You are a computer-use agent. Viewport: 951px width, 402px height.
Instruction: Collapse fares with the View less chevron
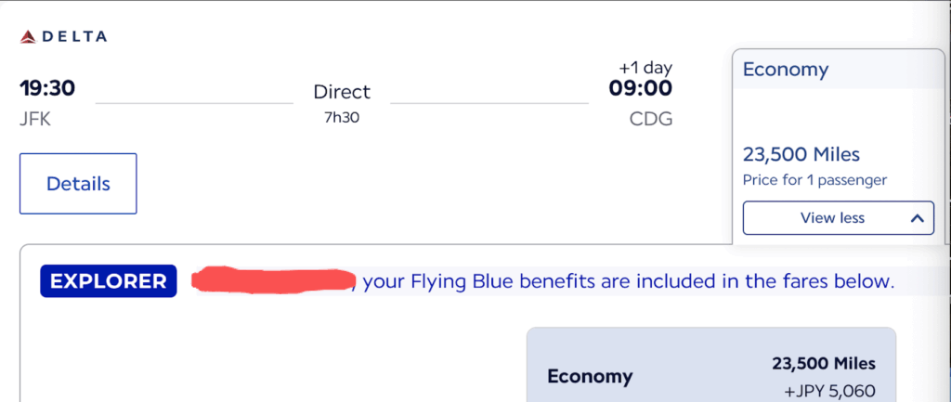tap(916, 218)
